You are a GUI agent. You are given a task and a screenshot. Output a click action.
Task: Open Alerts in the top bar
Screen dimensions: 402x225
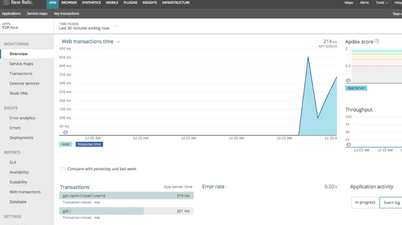pyautogui.click(x=364, y=2)
